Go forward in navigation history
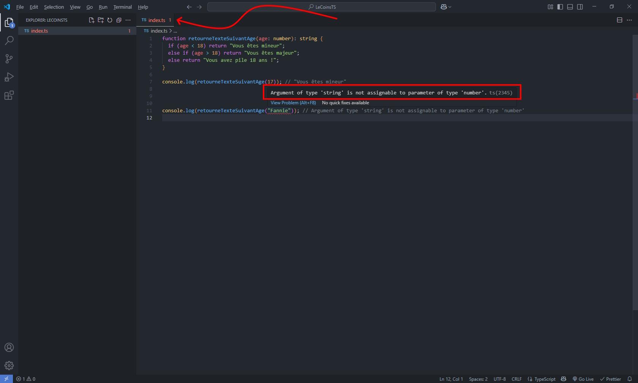638x383 pixels. [199, 7]
